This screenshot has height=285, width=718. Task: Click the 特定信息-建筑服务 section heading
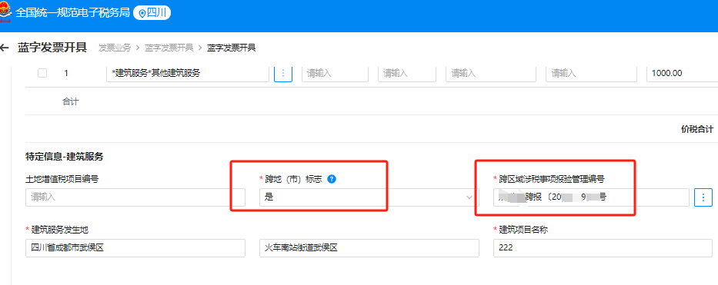(64, 157)
